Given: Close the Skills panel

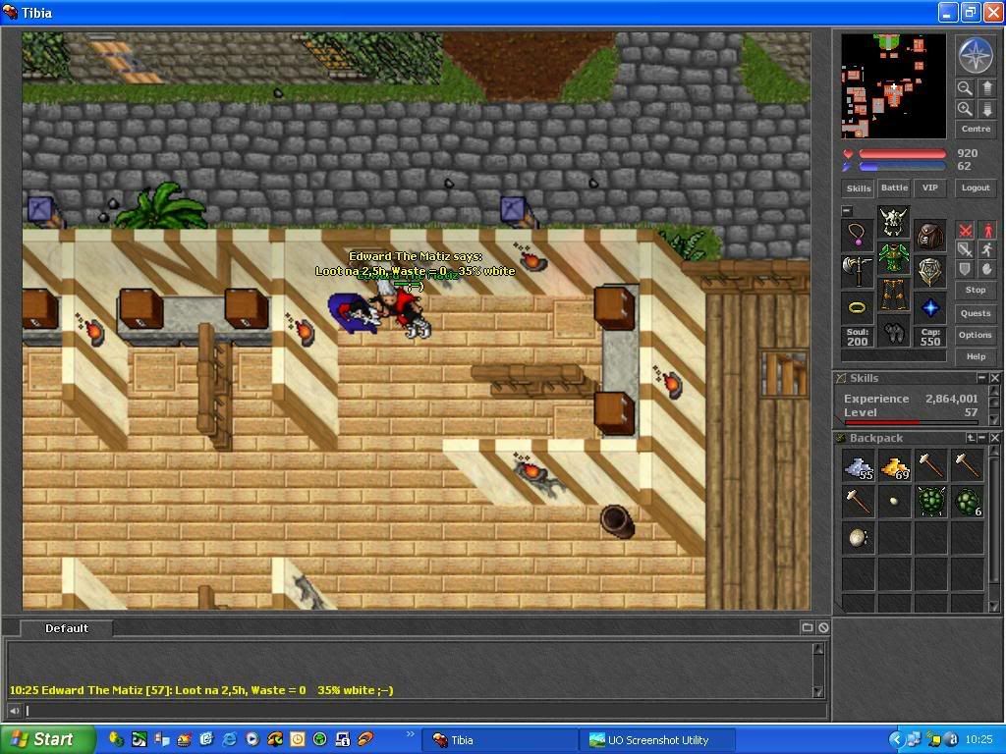Looking at the screenshot, I should coord(994,378).
